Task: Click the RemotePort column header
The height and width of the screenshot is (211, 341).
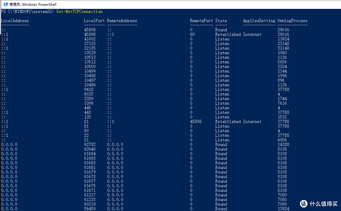Action: click(201, 21)
